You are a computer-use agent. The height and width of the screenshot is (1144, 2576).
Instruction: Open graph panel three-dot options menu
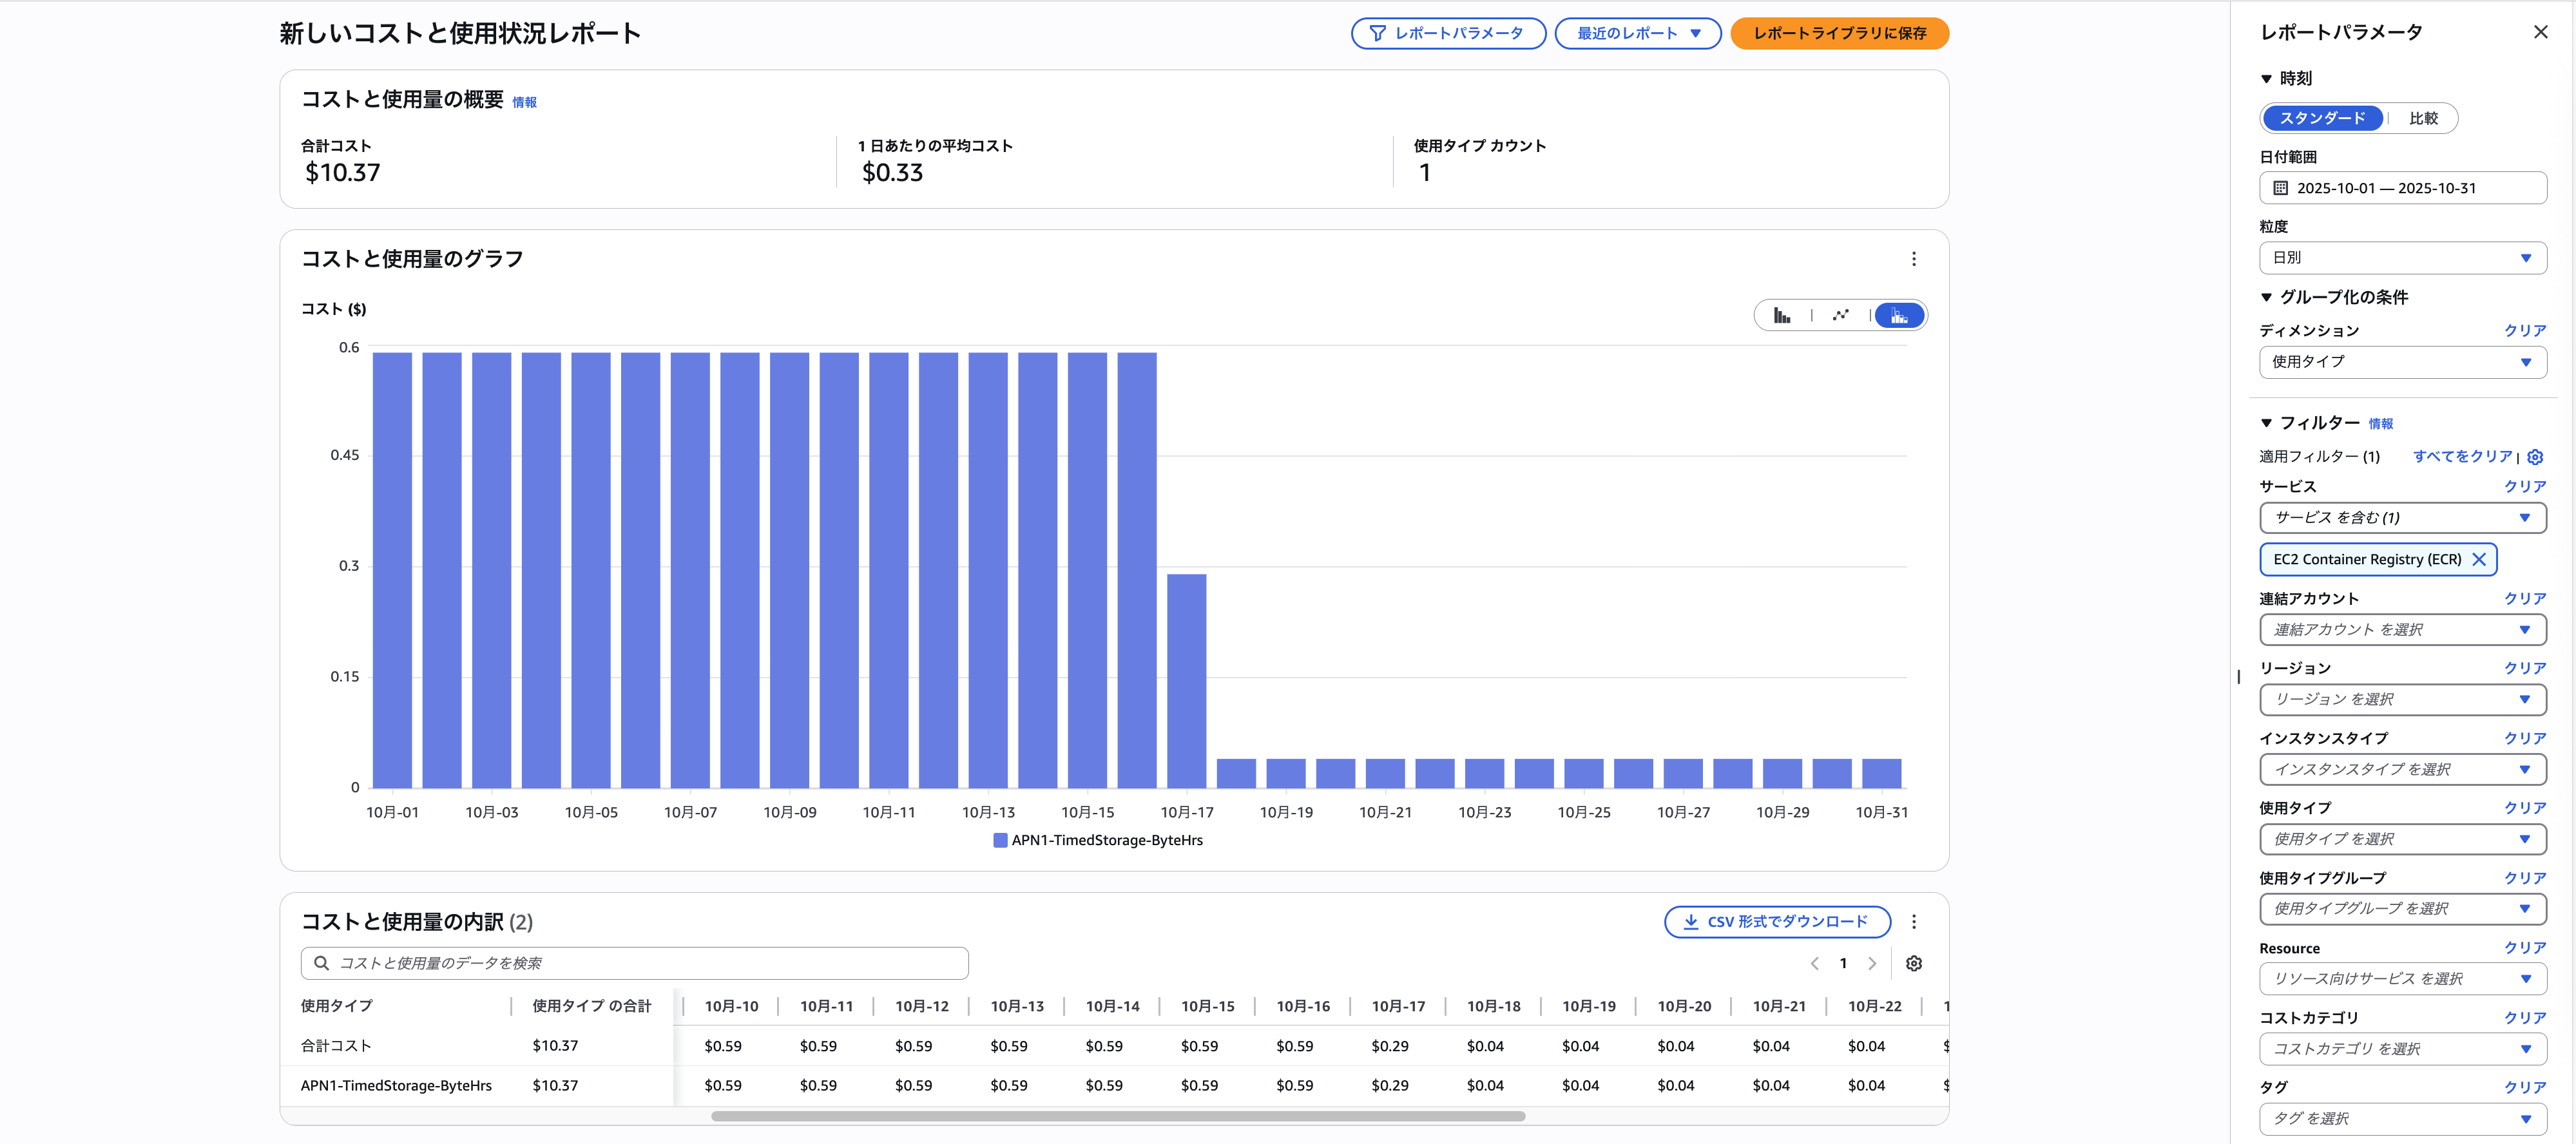[x=1913, y=259]
